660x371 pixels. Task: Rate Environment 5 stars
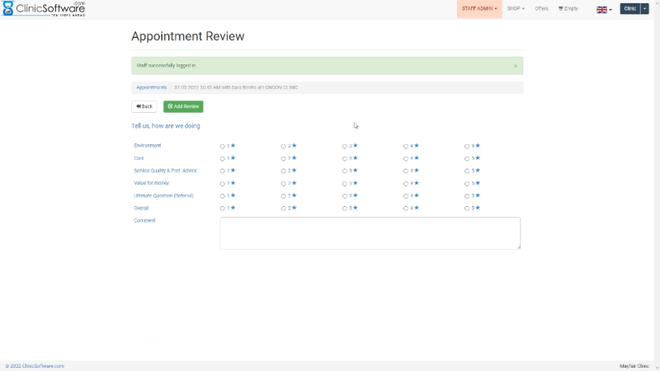click(x=467, y=147)
